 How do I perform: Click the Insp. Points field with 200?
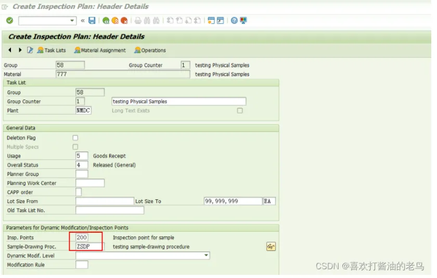[x=82, y=237]
